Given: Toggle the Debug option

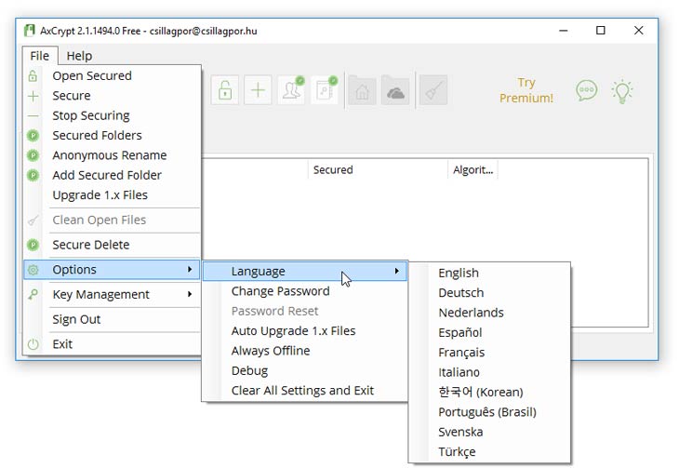Looking at the screenshot, I should click(x=305, y=370).
